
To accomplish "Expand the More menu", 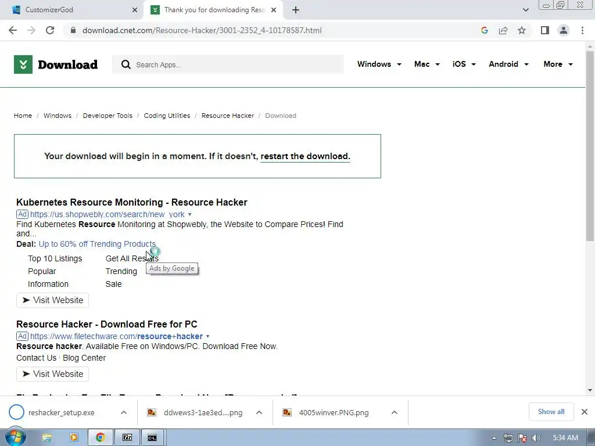I will click(558, 64).
